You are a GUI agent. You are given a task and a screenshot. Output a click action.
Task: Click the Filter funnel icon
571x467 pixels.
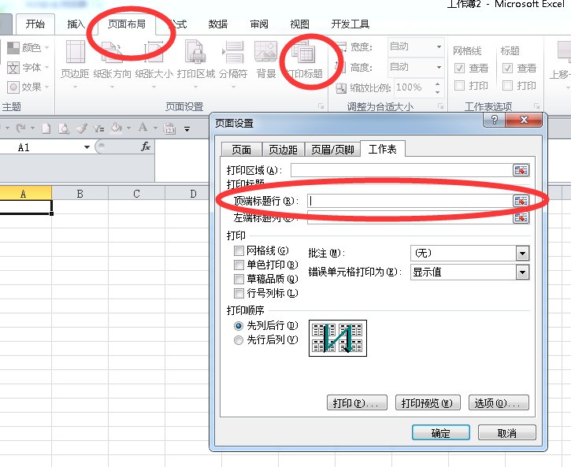[x=98, y=128]
